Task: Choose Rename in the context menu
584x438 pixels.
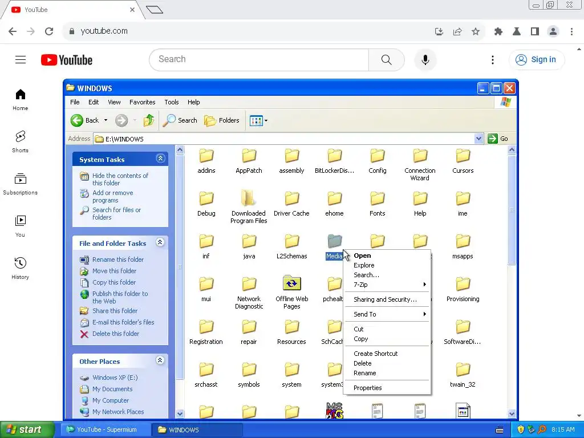Action: coord(387,373)
